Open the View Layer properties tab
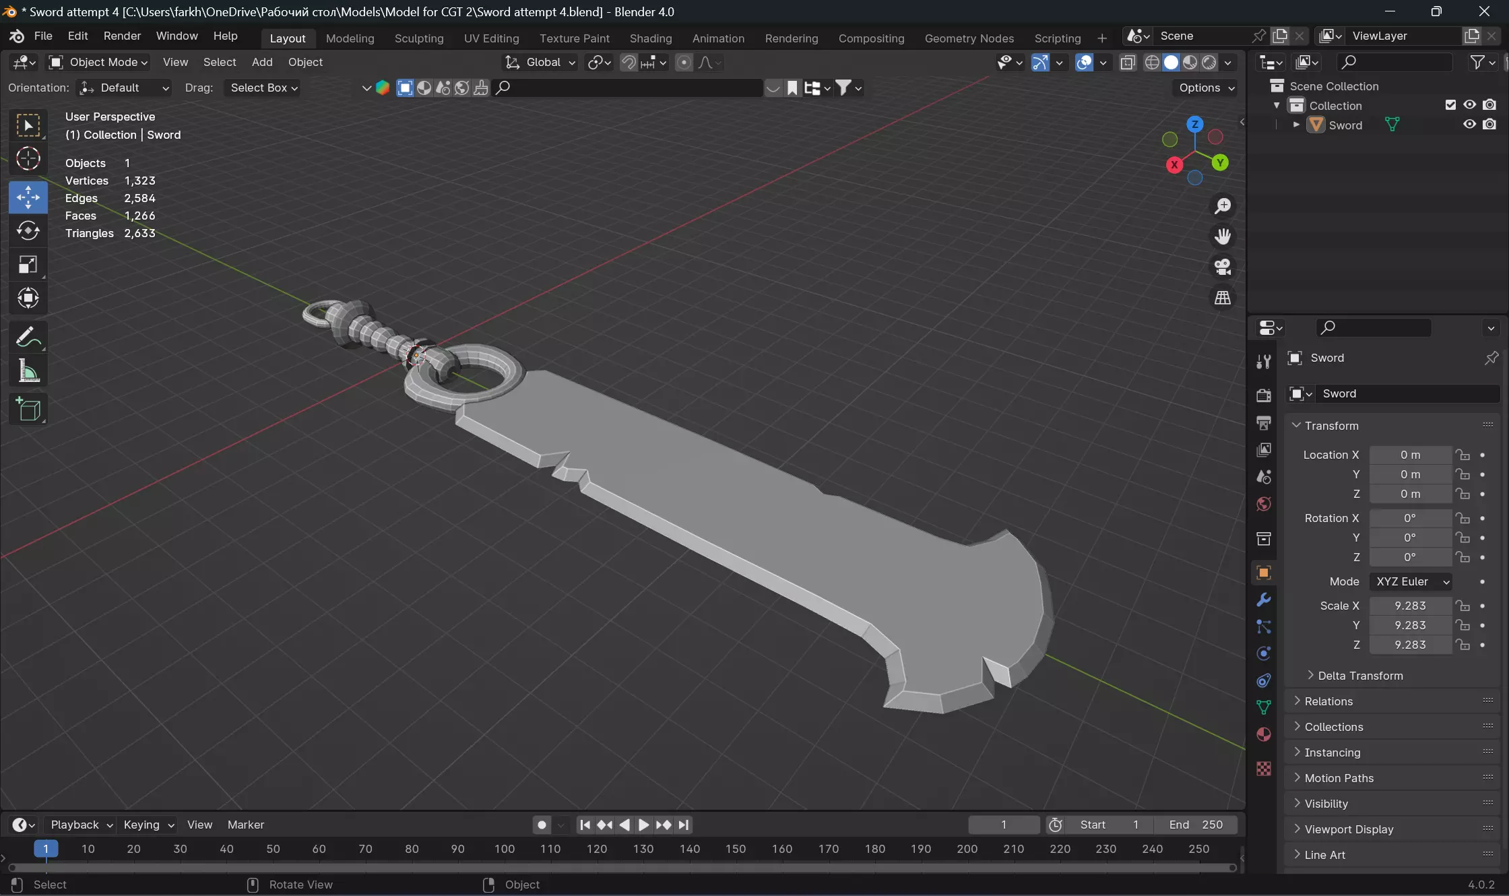1509x896 pixels. (x=1264, y=449)
